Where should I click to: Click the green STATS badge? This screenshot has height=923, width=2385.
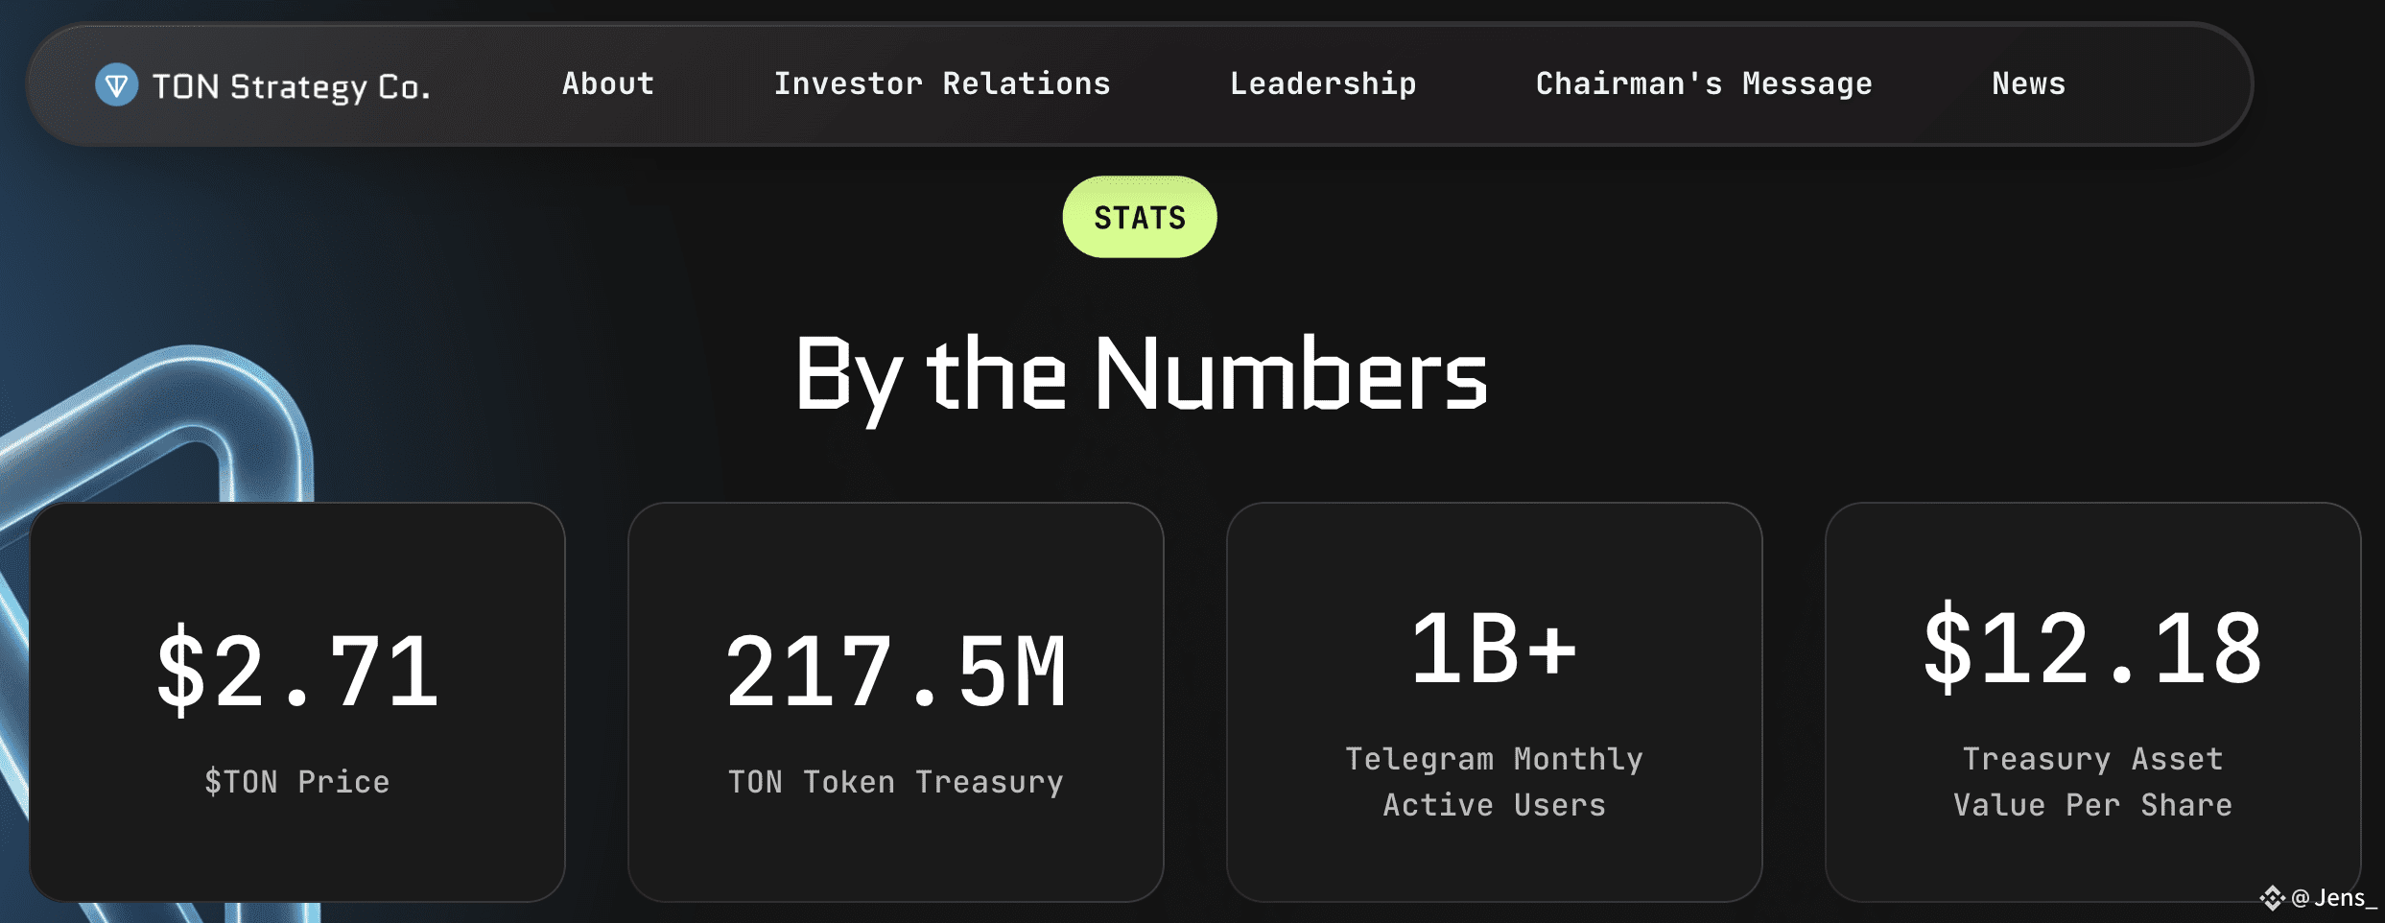tap(1139, 217)
